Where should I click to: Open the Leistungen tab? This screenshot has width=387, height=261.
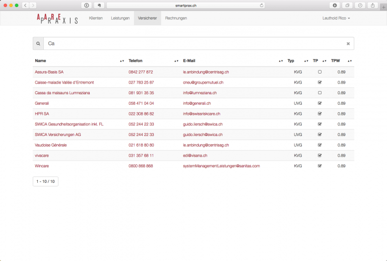pos(120,18)
